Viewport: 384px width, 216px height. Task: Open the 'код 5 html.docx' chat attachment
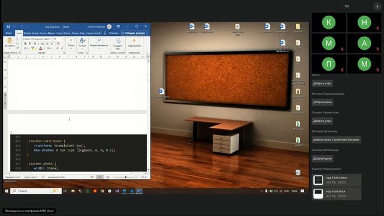(x=337, y=180)
